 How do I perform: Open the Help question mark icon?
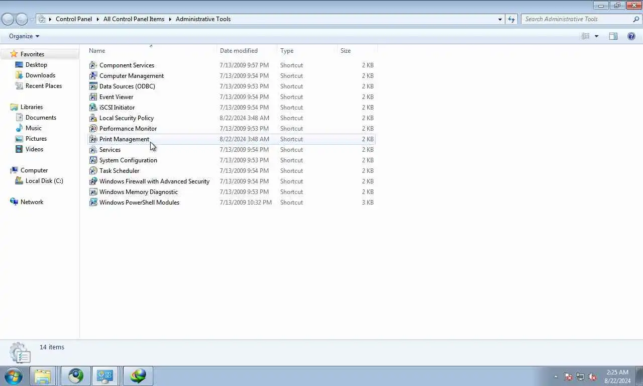[631, 36]
